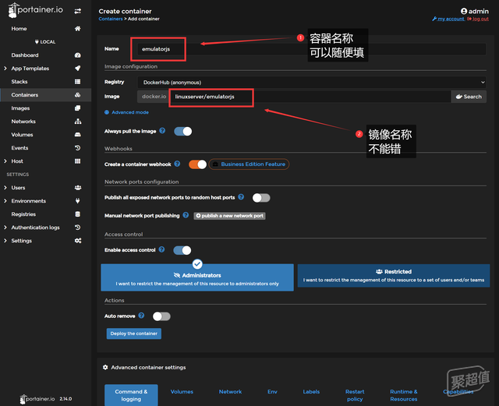Click publish a new network port button
Image resolution: width=499 pixels, height=406 pixels.
pyautogui.click(x=229, y=216)
